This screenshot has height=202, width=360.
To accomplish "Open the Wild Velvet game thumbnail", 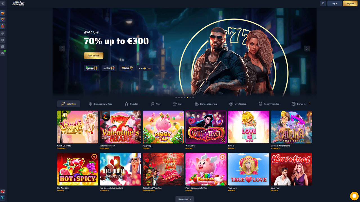I will pyautogui.click(x=206, y=127).
